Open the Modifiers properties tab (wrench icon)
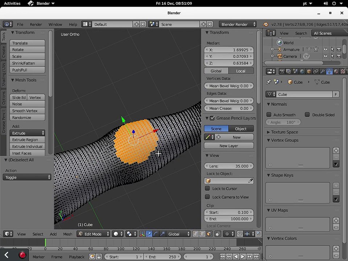This screenshot has height=261, width=348. 323,71
